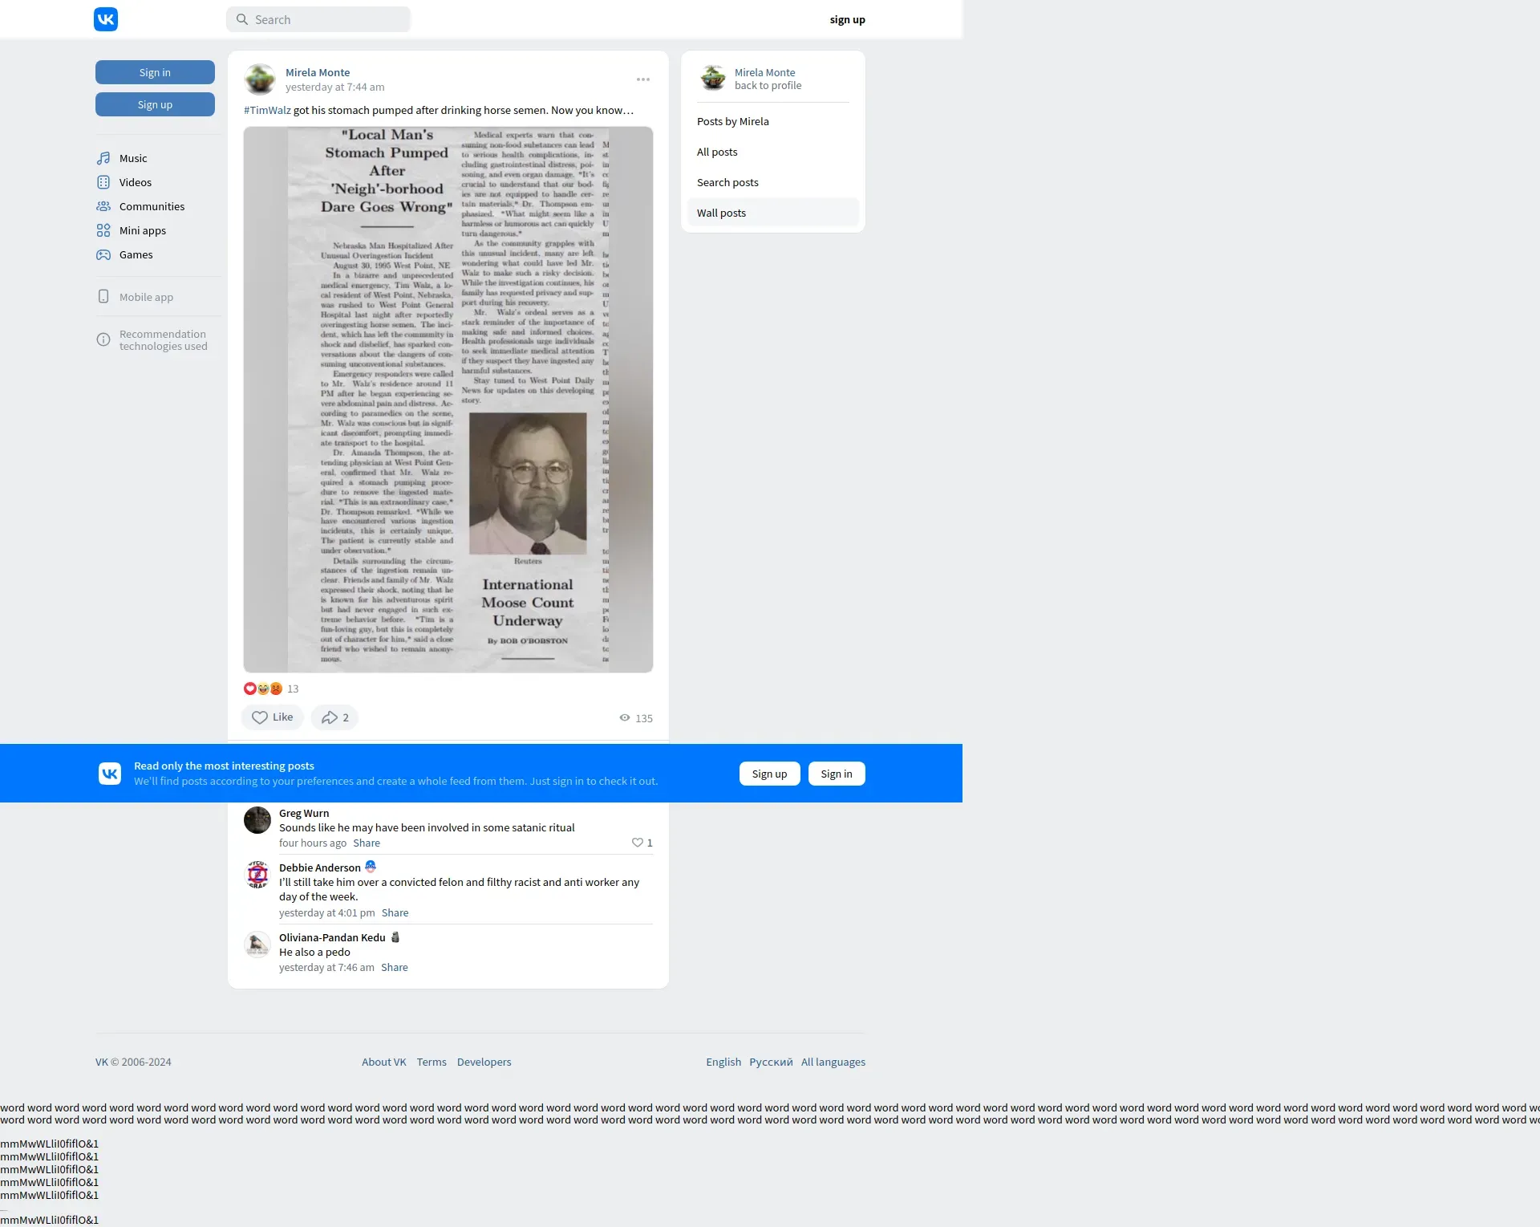Open the Videos sidebar icon
This screenshot has height=1227, width=1540.
tap(103, 182)
